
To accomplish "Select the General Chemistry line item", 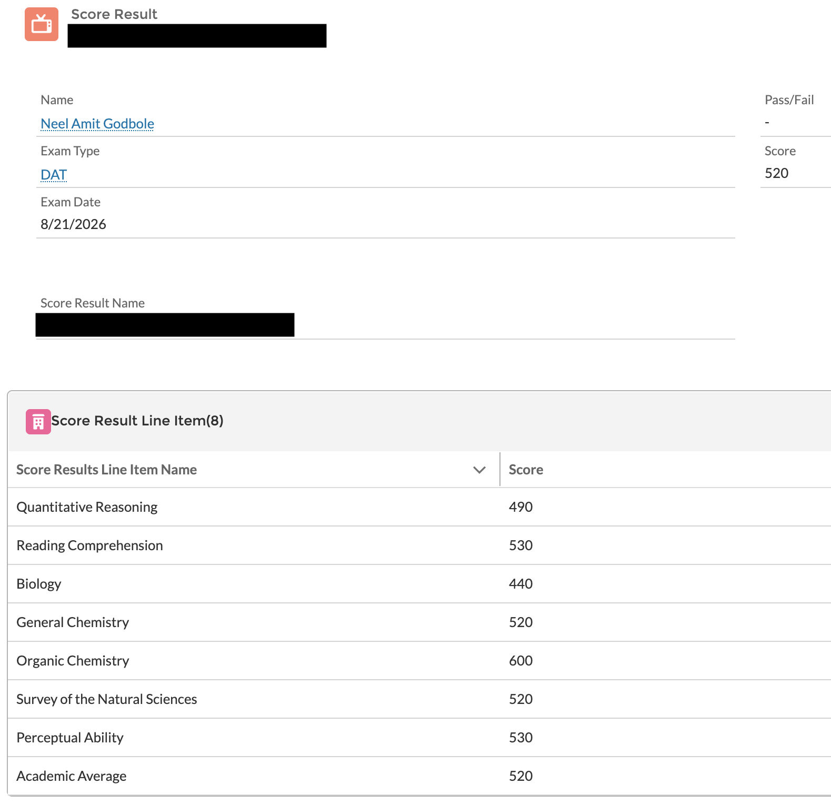I will coord(73,622).
